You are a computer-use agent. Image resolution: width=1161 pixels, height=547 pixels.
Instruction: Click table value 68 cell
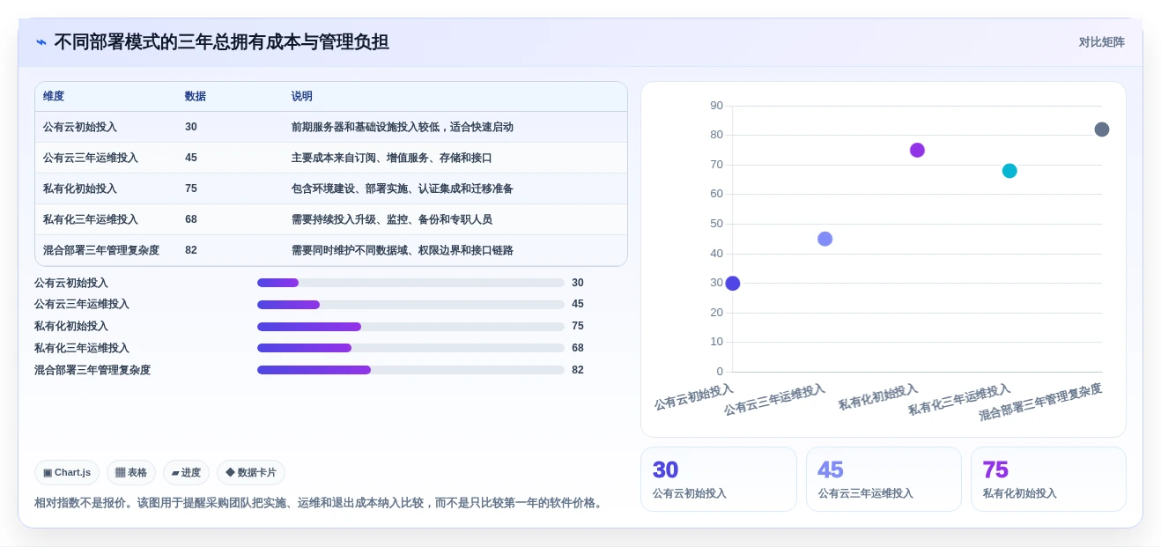tap(191, 219)
